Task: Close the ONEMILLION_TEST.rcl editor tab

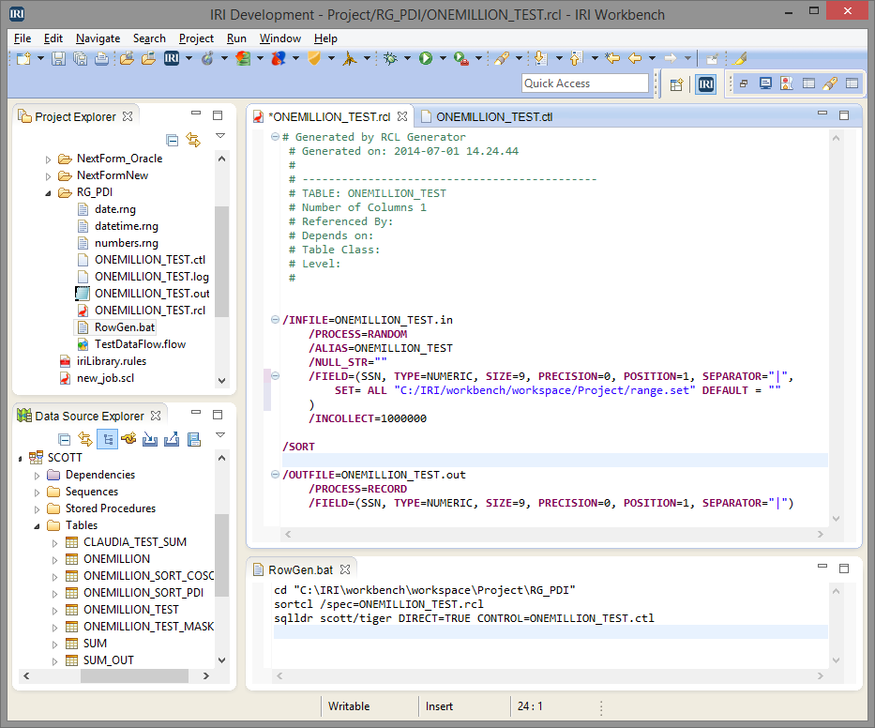Action: pyautogui.click(x=402, y=116)
